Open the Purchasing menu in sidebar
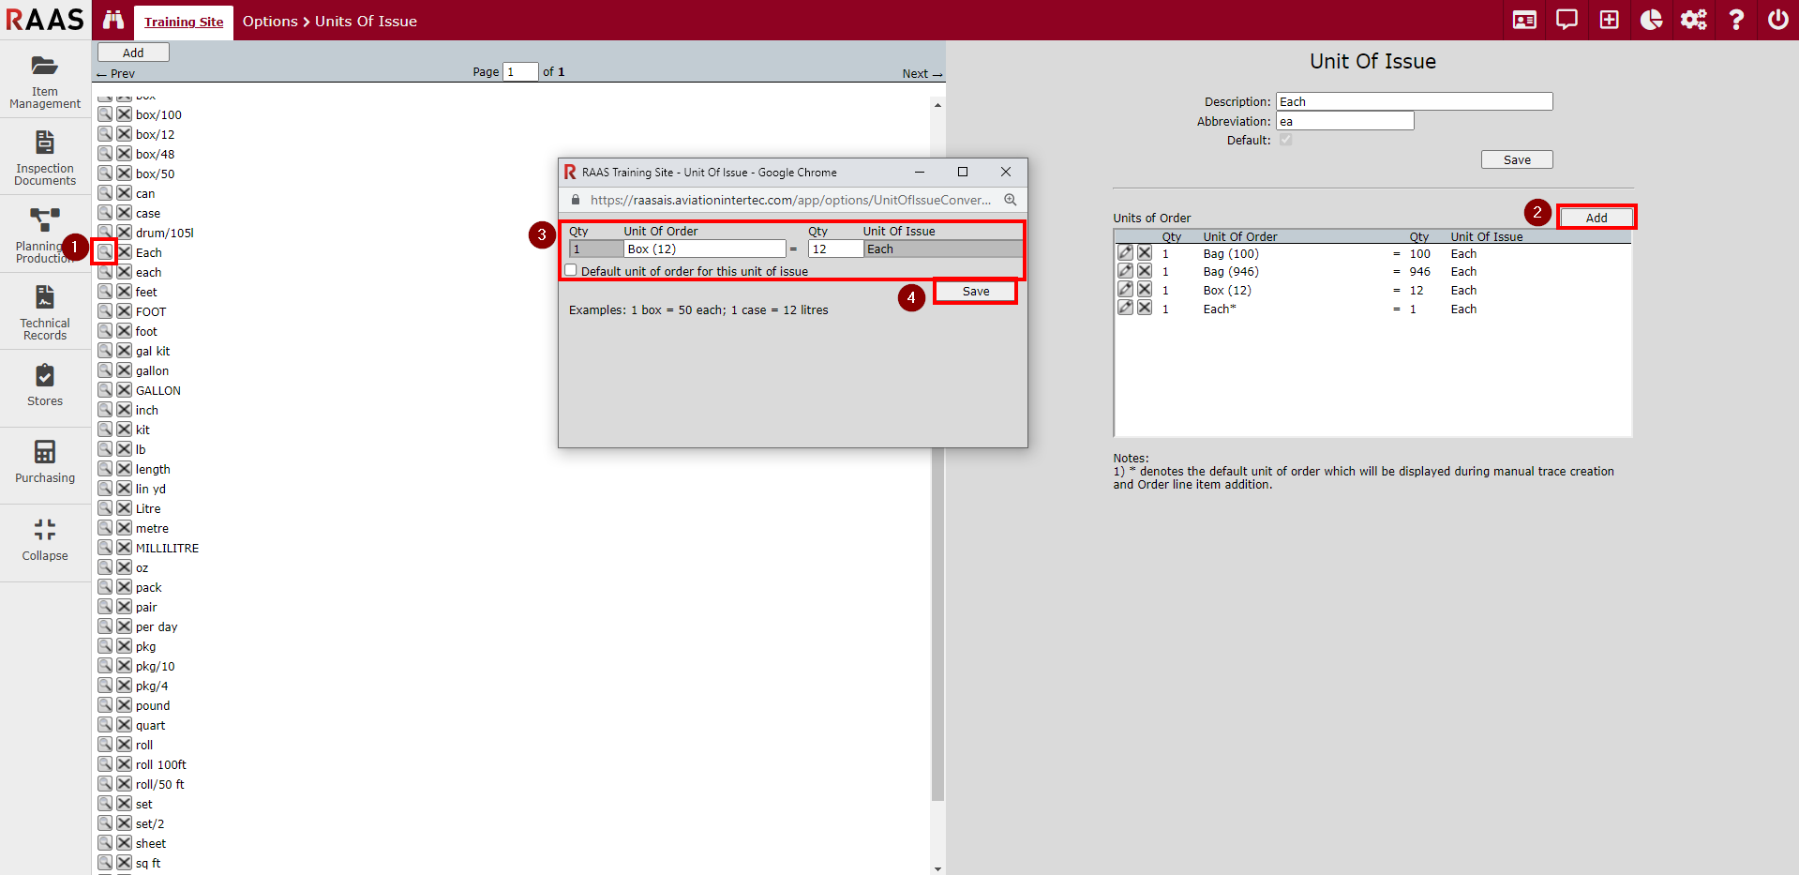This screenshot has width=1799, height=875. pos(45,462)
